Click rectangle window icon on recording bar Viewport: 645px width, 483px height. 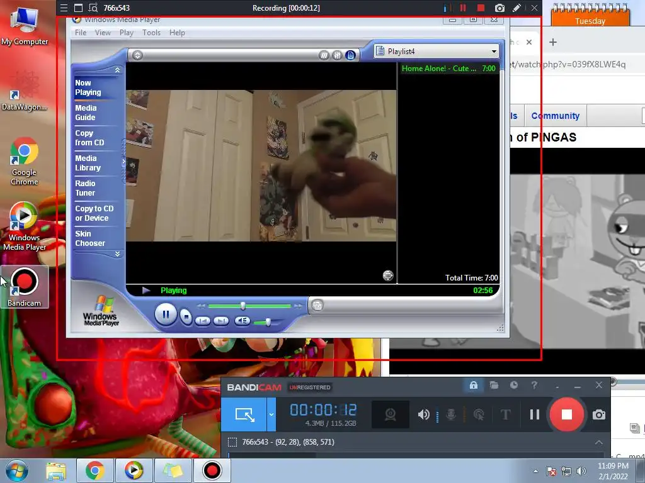78,8
